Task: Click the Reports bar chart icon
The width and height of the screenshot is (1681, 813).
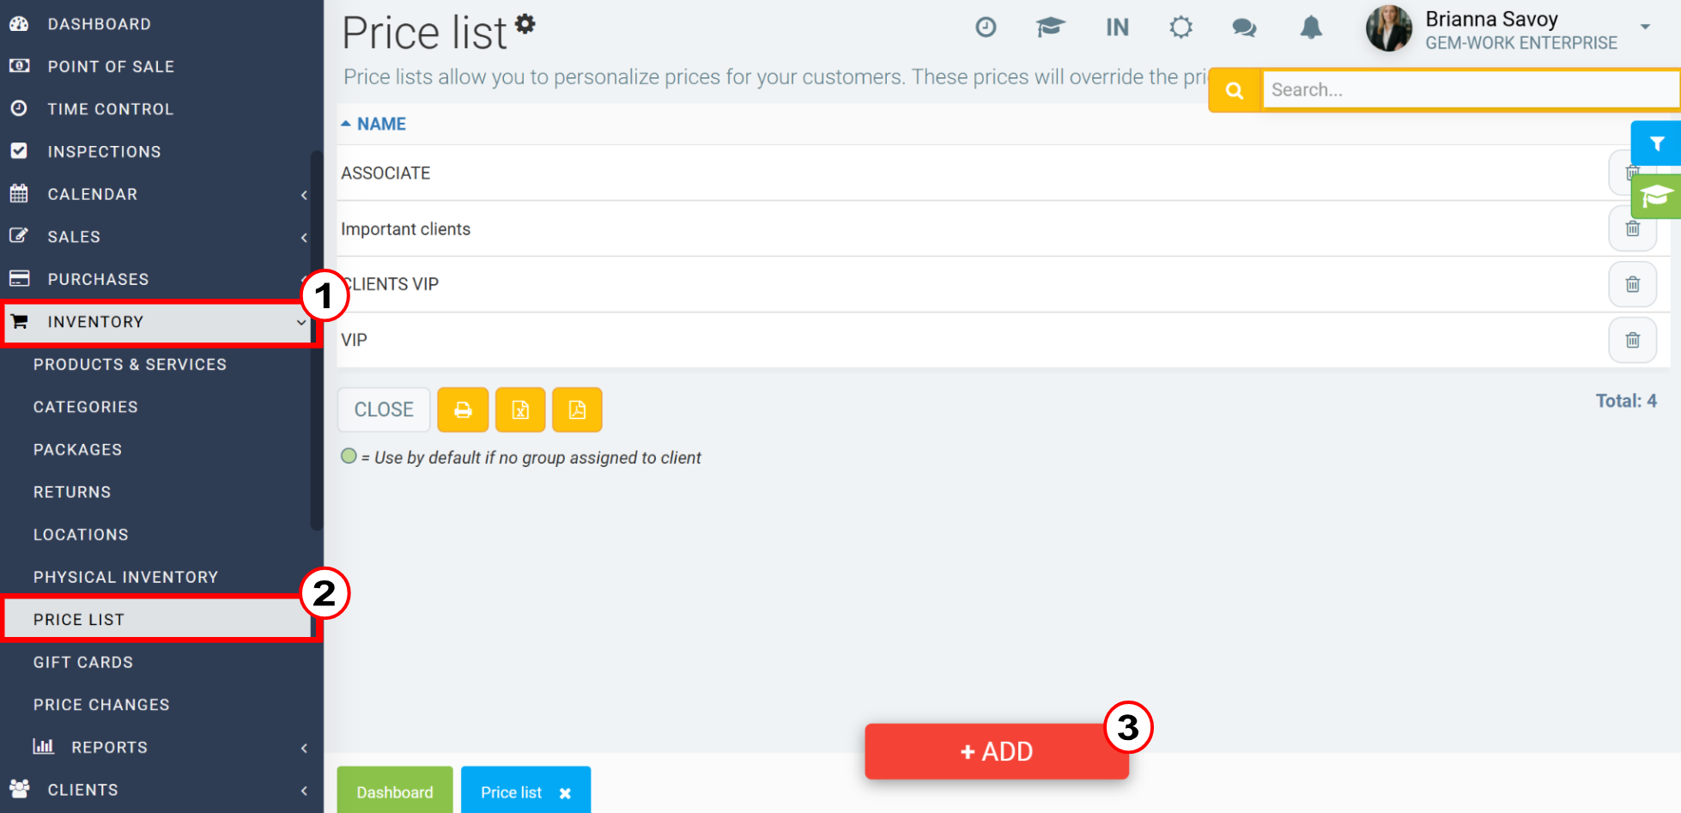Action: pyautogui.click(x=43, y=746)
